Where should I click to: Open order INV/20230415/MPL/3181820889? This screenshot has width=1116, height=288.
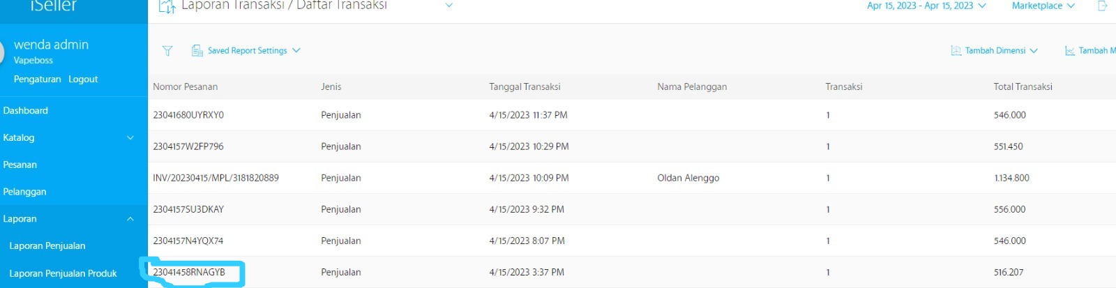point(216,178)
